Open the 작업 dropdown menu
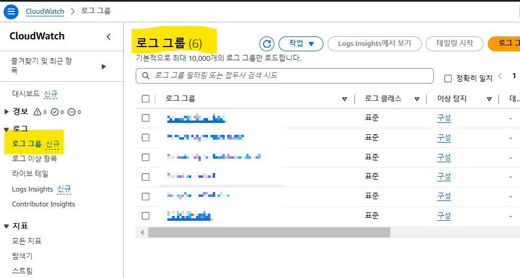 pos(301,44)
